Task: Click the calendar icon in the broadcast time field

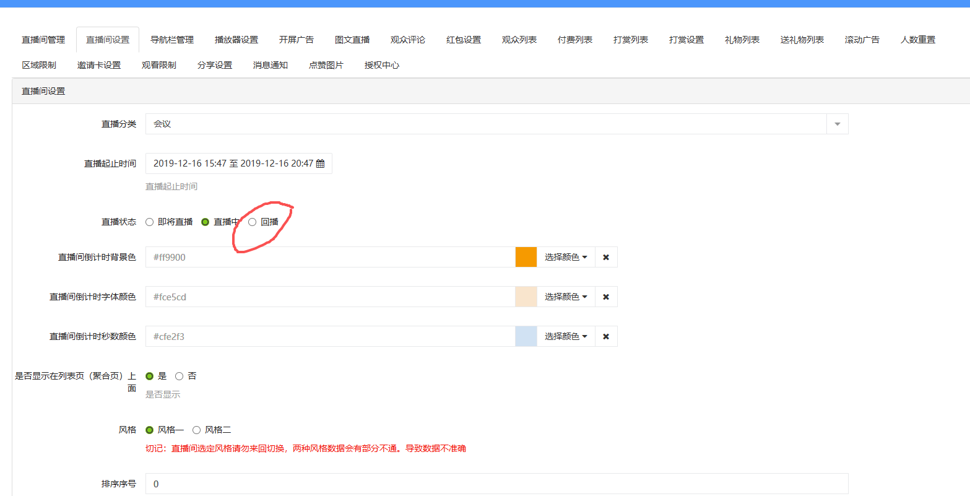Action: coord(320,164)
